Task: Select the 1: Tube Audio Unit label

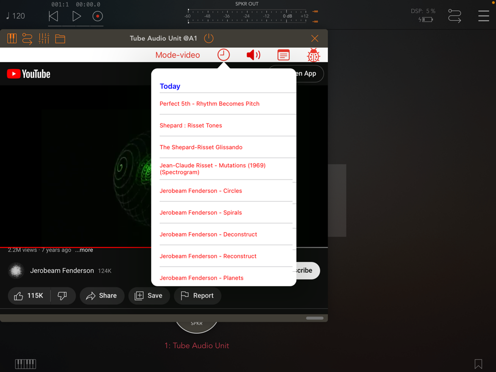Action: point(197,346)
